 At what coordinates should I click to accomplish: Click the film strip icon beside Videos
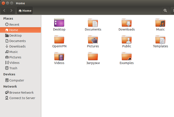tap(7, 63)
